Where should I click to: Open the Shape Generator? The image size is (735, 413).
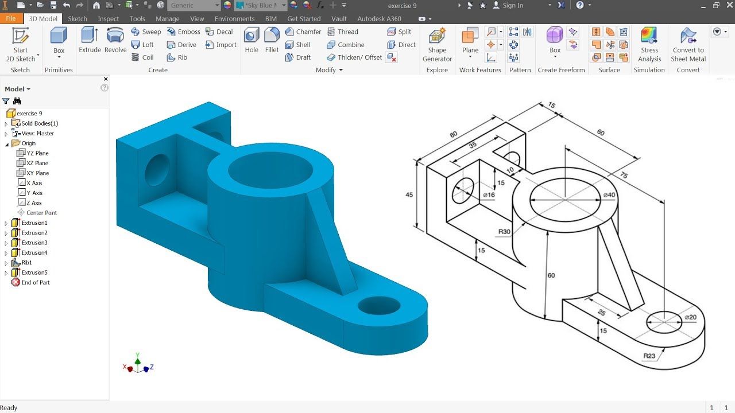[x=437, y=45]
